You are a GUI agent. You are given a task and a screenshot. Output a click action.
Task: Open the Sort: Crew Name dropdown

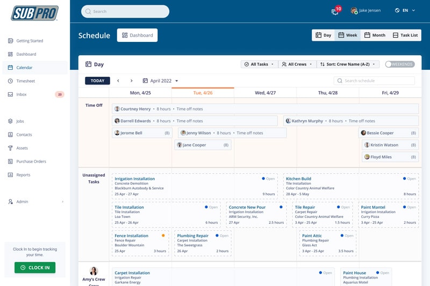(x=349, y=64)
